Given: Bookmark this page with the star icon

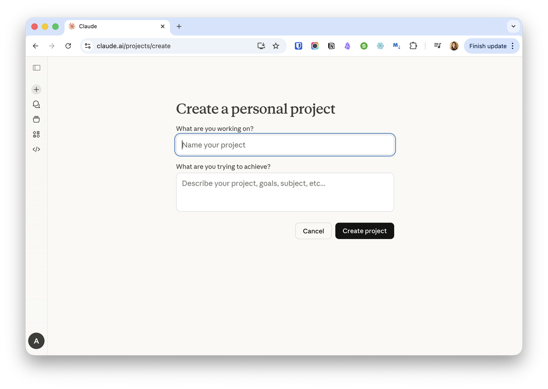Looking at the screenshot, I should [276, 46].
